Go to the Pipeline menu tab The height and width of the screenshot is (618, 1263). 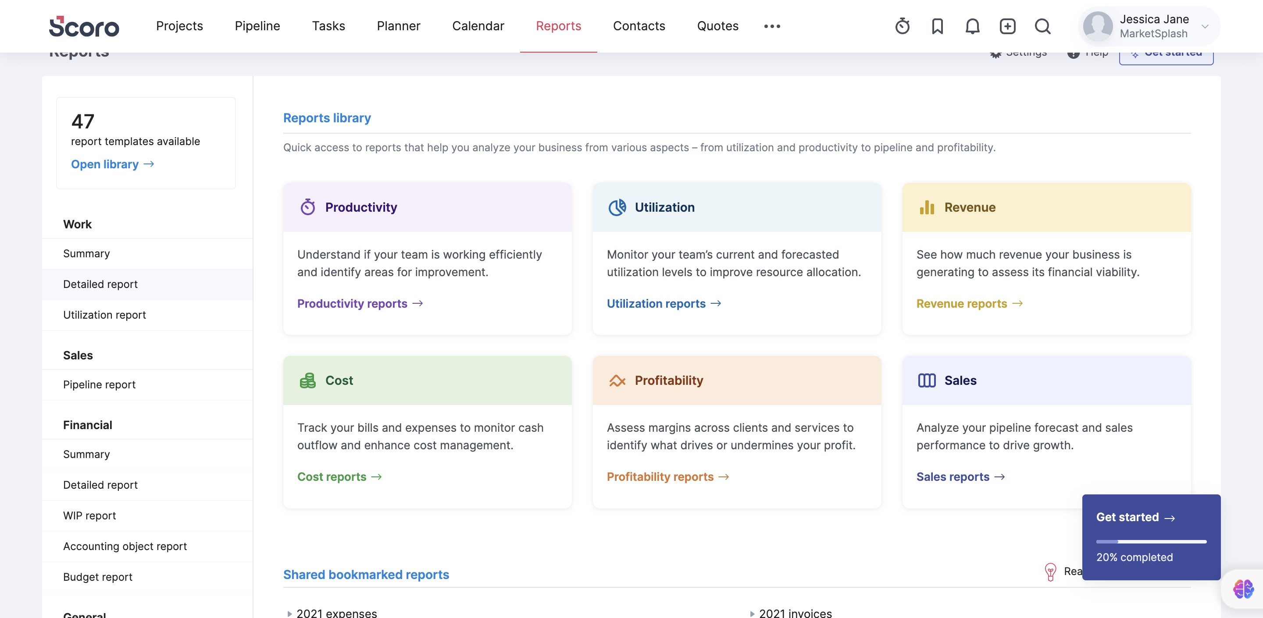pos(257,26)
